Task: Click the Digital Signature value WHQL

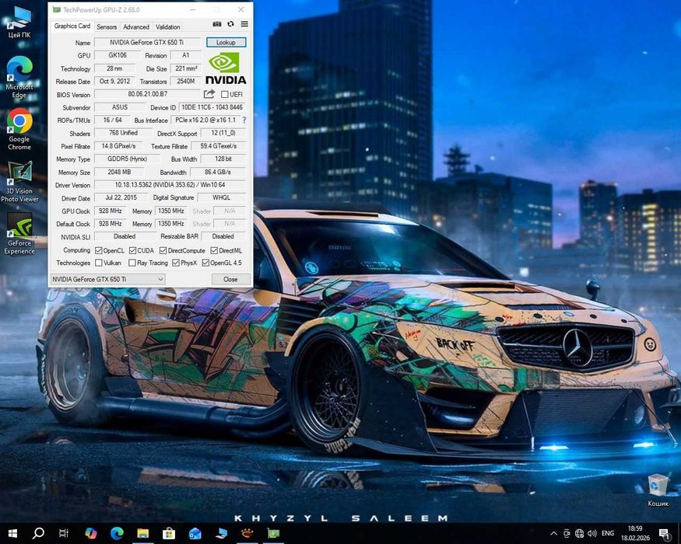Action: (222, 197)
